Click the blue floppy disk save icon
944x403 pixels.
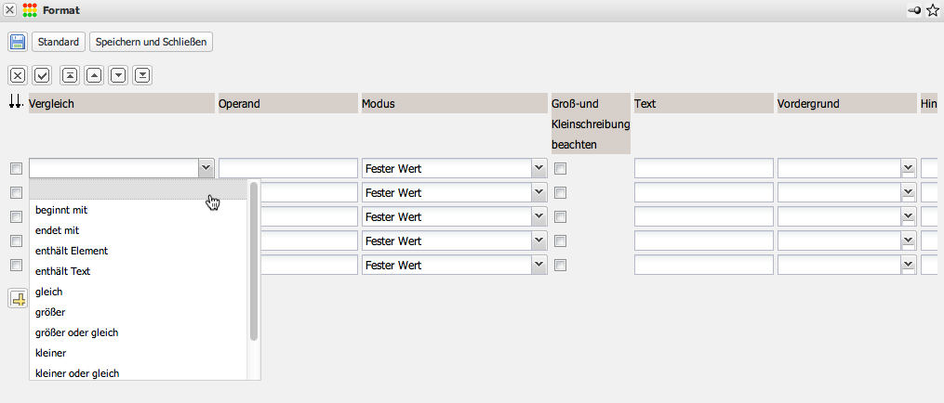[x=18, y=42]
